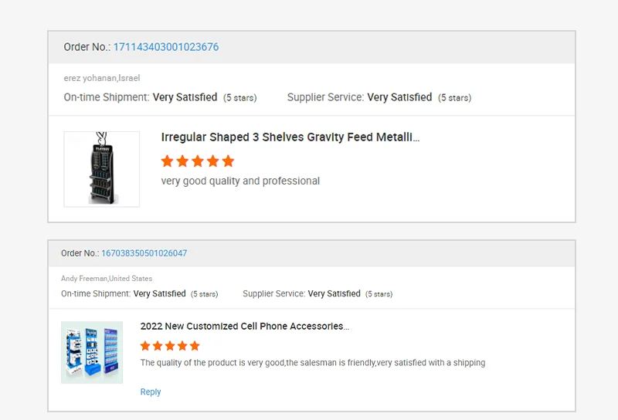The image size is (618, 420).
Task: Click the third star of the Cell Phone Accessories review
Action: coord(170,346)
